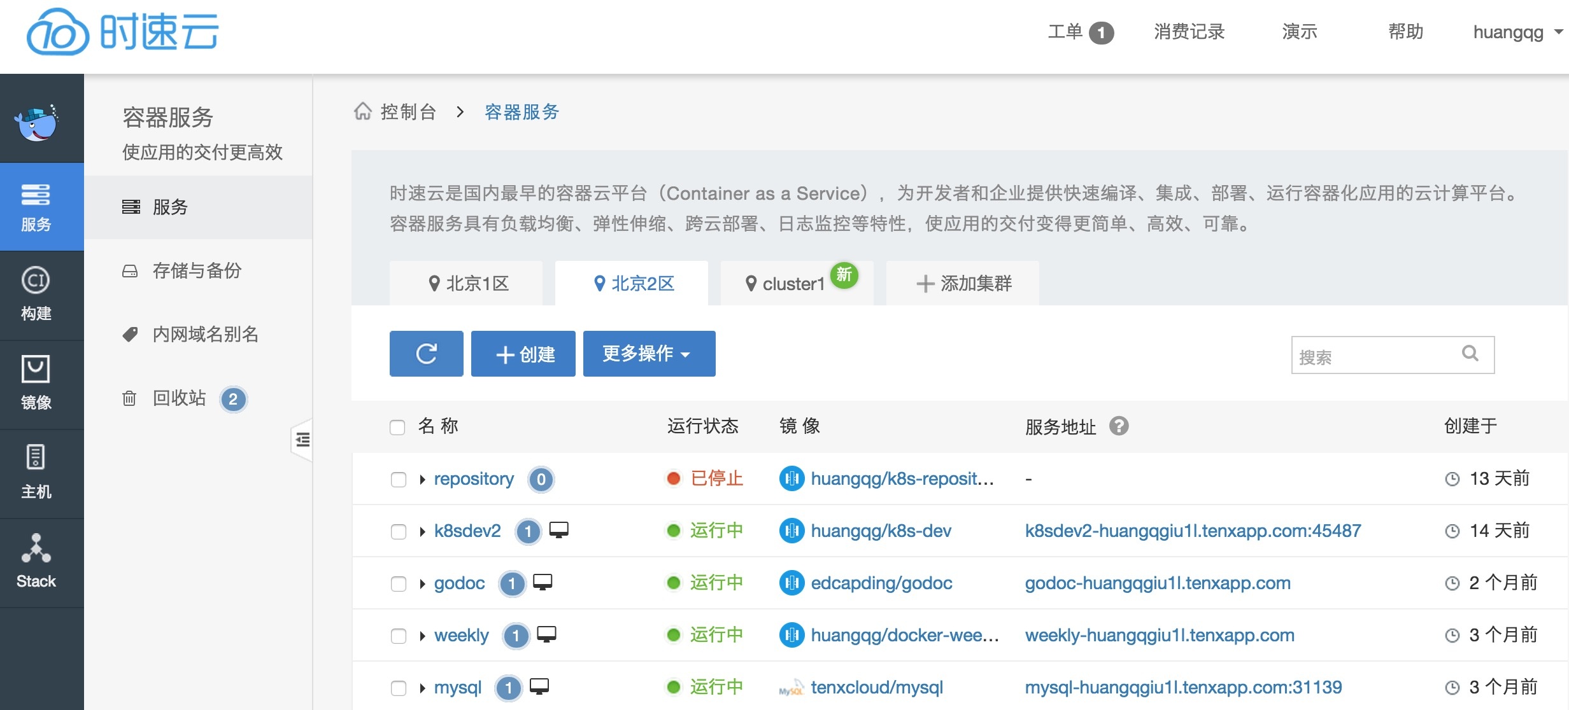Viewport: 1569px width, 710px height.
Task: Click the image icon beside edcapding/godoc
Action: (x=792, y=583)
